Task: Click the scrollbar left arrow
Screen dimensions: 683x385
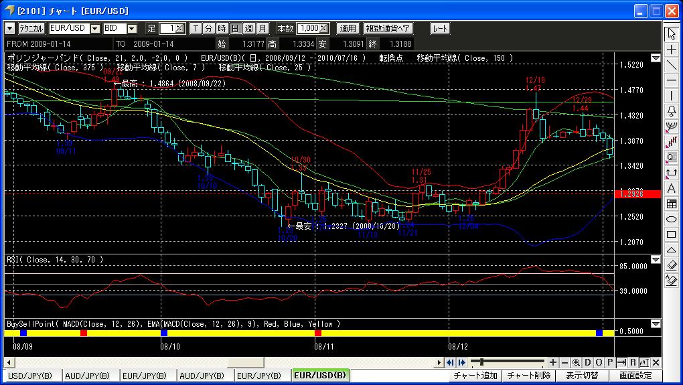Action: click(x=9, y=362)
